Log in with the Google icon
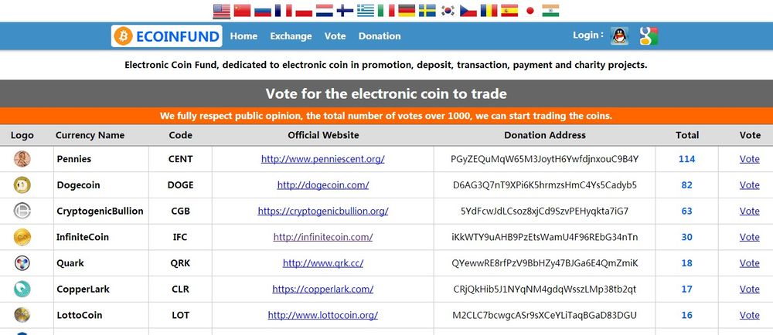The image size is (773, 335). click(x=649, y=36)
